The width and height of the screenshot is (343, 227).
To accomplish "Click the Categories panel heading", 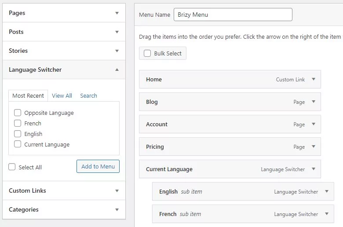I will [24, 210].
